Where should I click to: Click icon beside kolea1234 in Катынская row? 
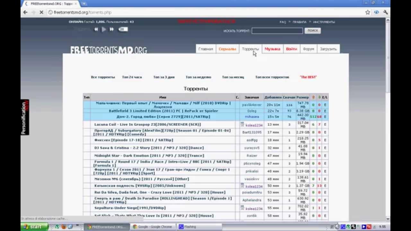(242, 185)
